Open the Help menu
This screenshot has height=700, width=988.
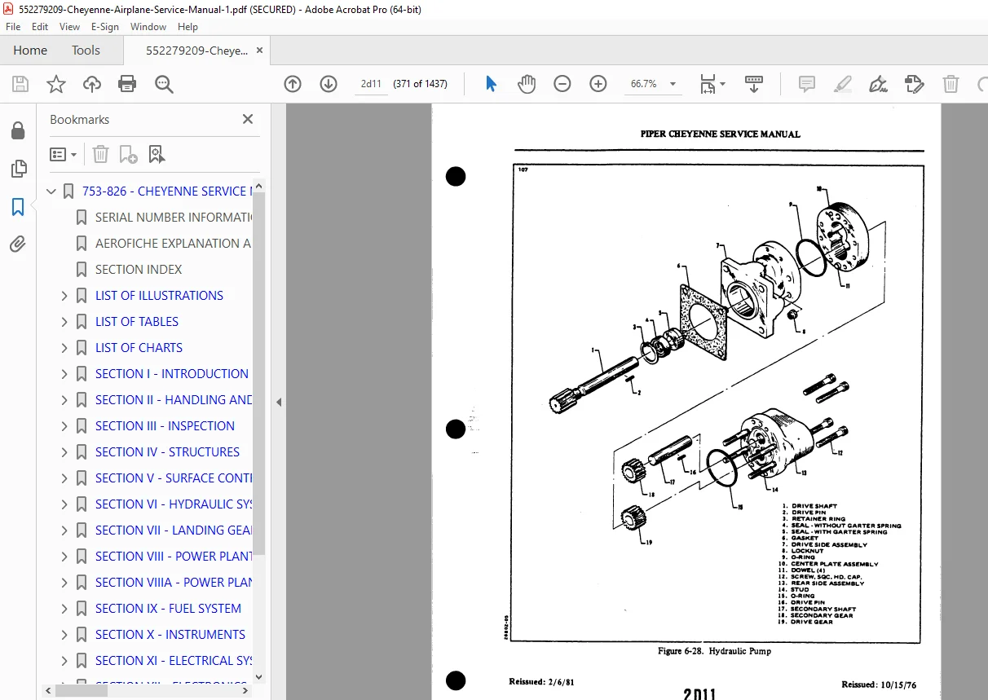[x=187, y=27]
